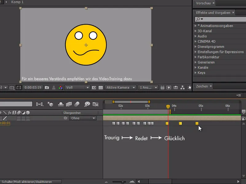This screenshot has width=246, height=184.
Task: Enable Frame-Überblendung in the timeline toolbar
Action: [68, 104]
